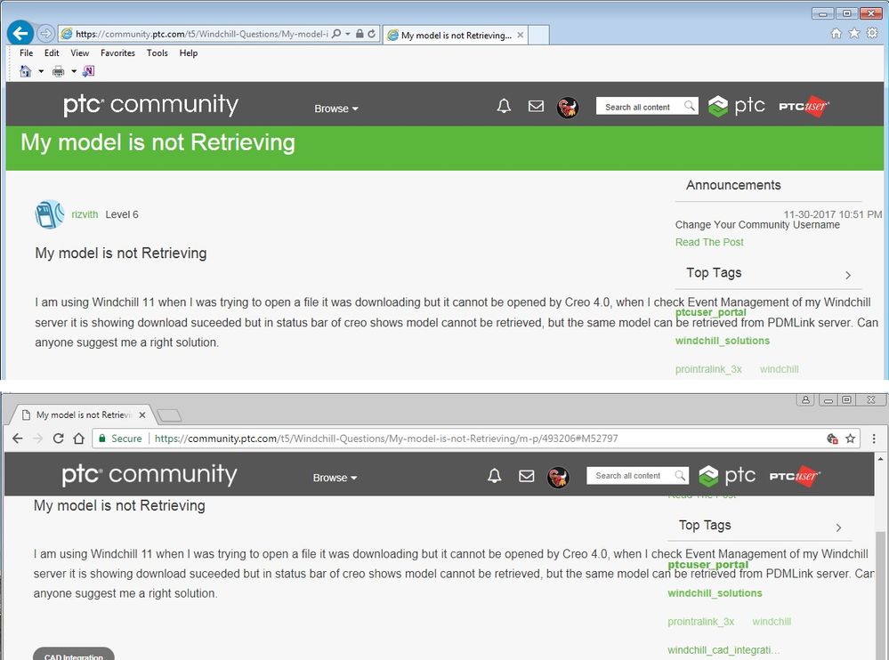
Task: Open Chrome three-dot menu
Action: [x=874, y=439]
